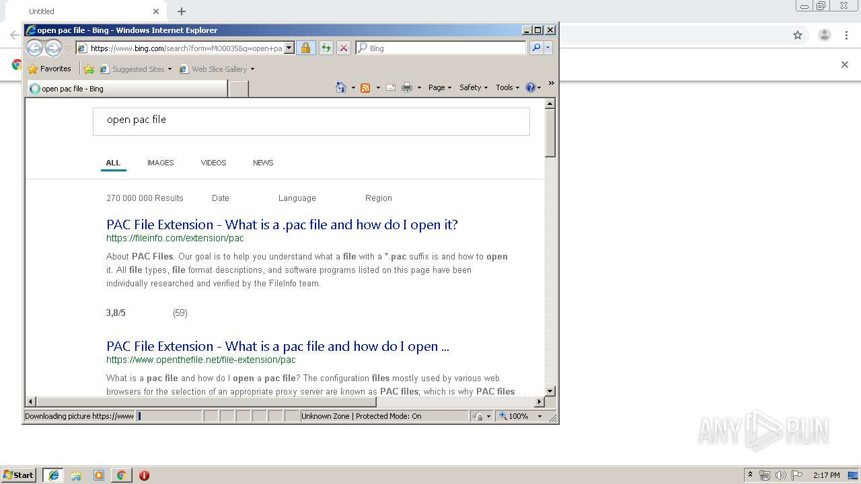Click scroll down arrow on page scrollbar
The height and width of the screenshot is (484, 861).
click(x=550, y=391)
